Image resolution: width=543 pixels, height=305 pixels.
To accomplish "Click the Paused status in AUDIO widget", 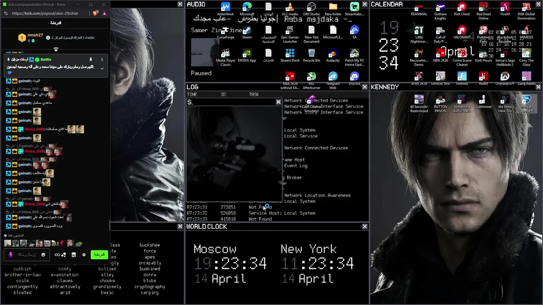I will 201,73.
